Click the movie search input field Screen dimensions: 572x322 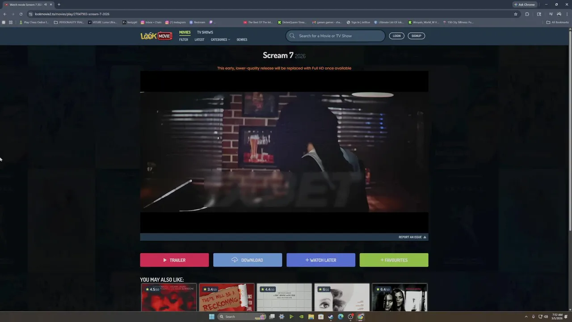click(x=335, y=36)
